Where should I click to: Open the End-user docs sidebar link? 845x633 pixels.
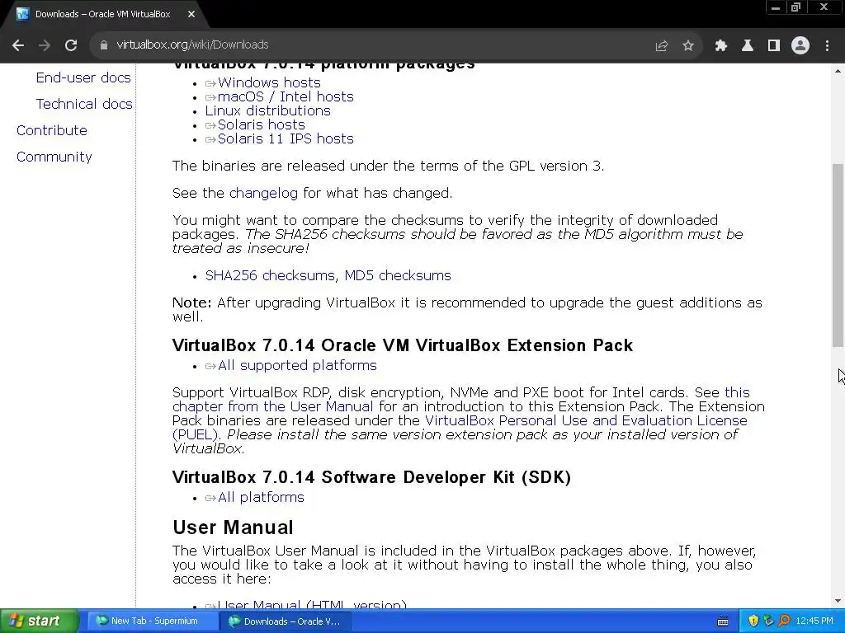tap(83, 77)
